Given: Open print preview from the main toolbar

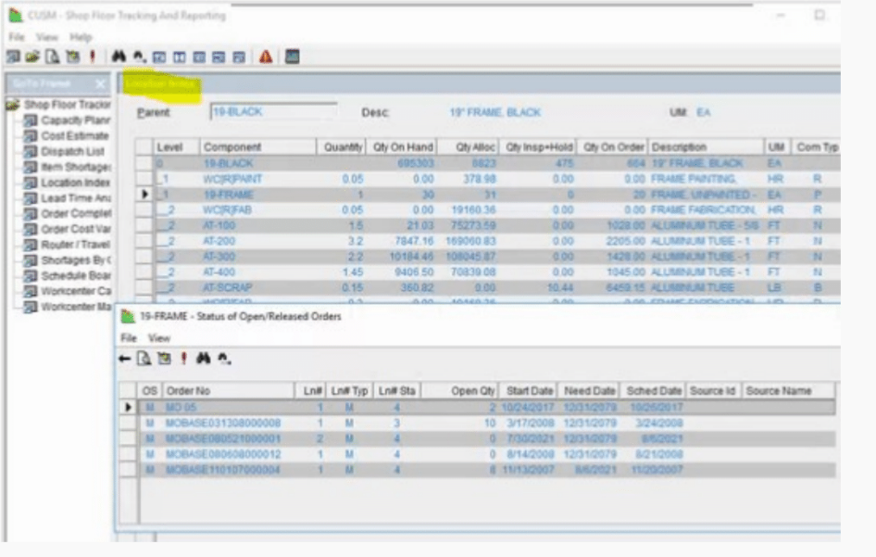Looking at the screenshot, I should pyautogui.click(x=53, y=56).
